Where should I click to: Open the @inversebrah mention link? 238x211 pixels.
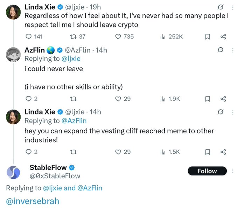(33, 201)
